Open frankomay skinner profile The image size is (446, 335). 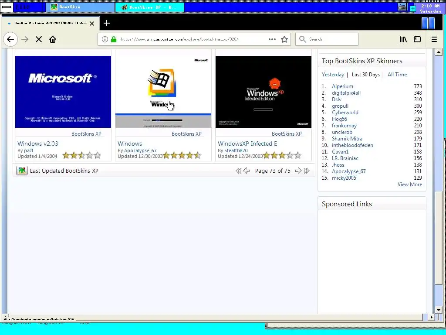[x=344, y=125]
